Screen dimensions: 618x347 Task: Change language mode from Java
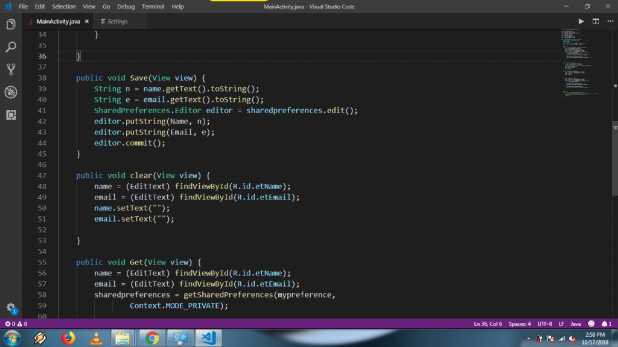[576, 324]
